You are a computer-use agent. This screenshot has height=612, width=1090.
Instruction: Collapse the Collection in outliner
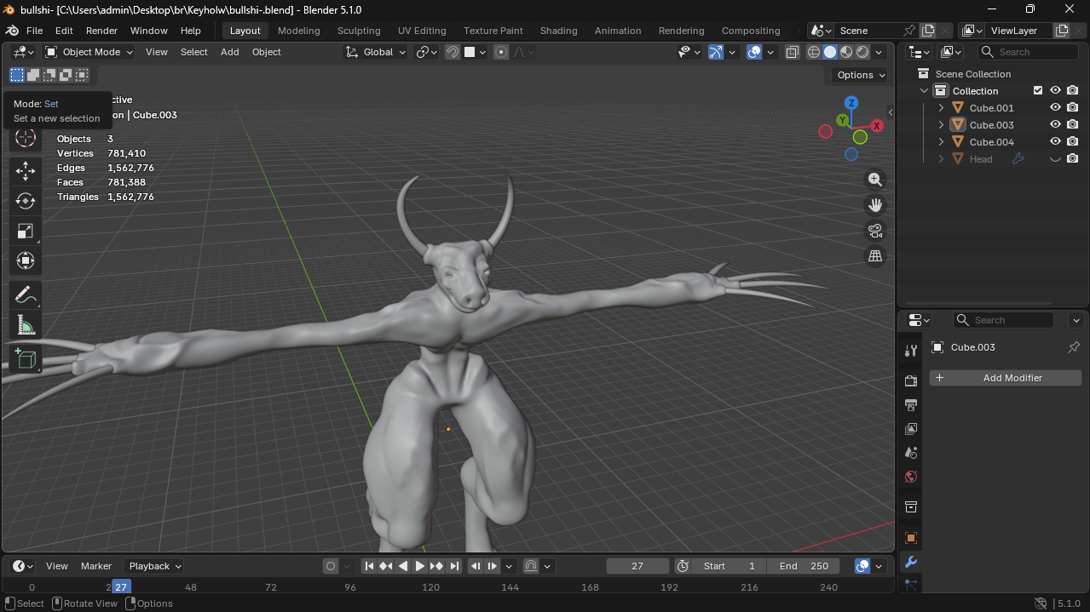[x=924, y=91]
